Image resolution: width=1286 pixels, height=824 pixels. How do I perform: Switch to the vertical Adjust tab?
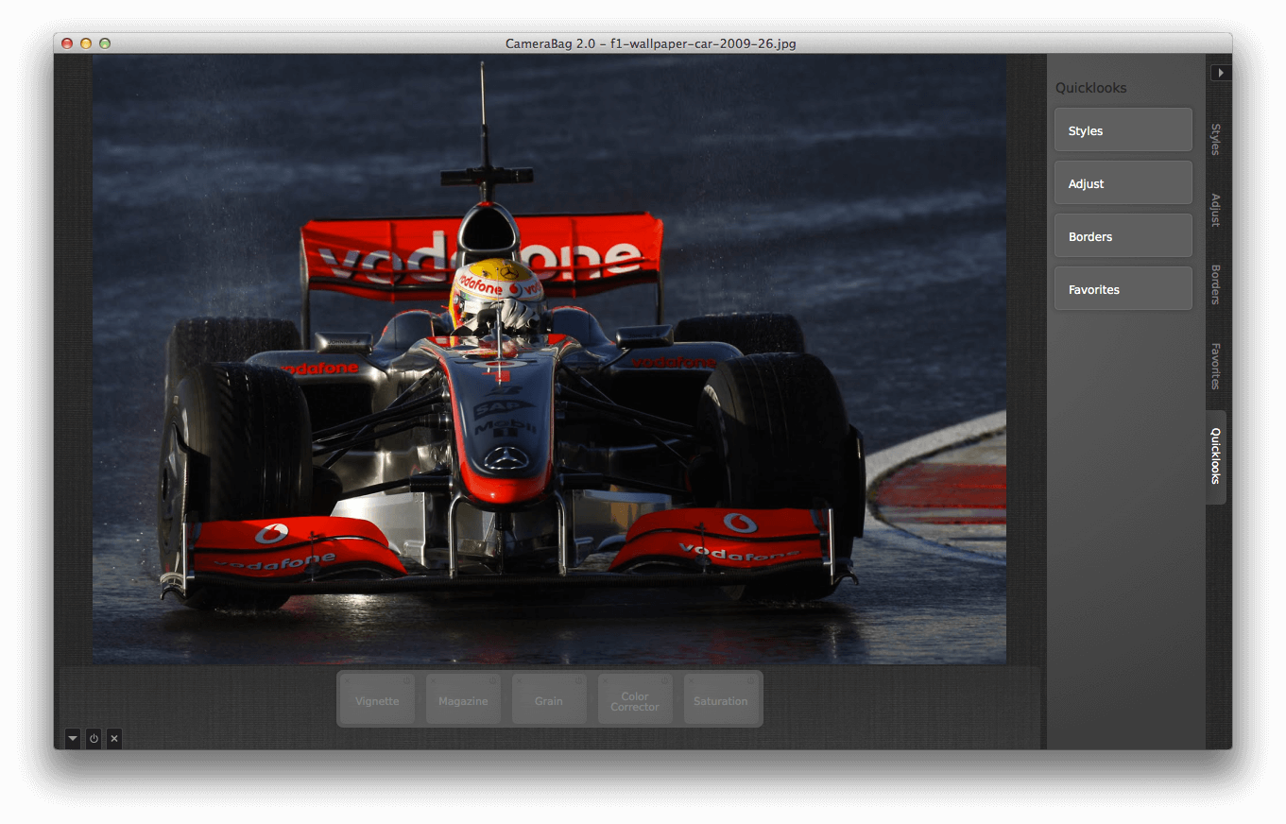click(1216, 211)
